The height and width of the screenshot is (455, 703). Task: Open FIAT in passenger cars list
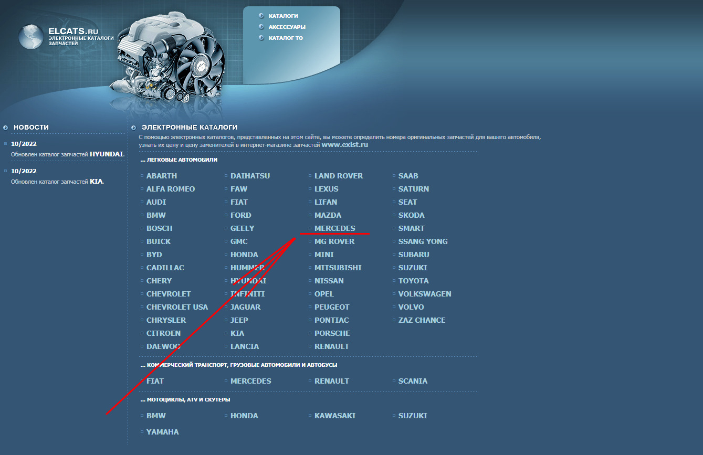[239, 202]
